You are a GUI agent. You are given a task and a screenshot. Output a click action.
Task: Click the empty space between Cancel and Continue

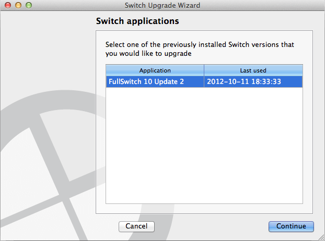point(212,226)
